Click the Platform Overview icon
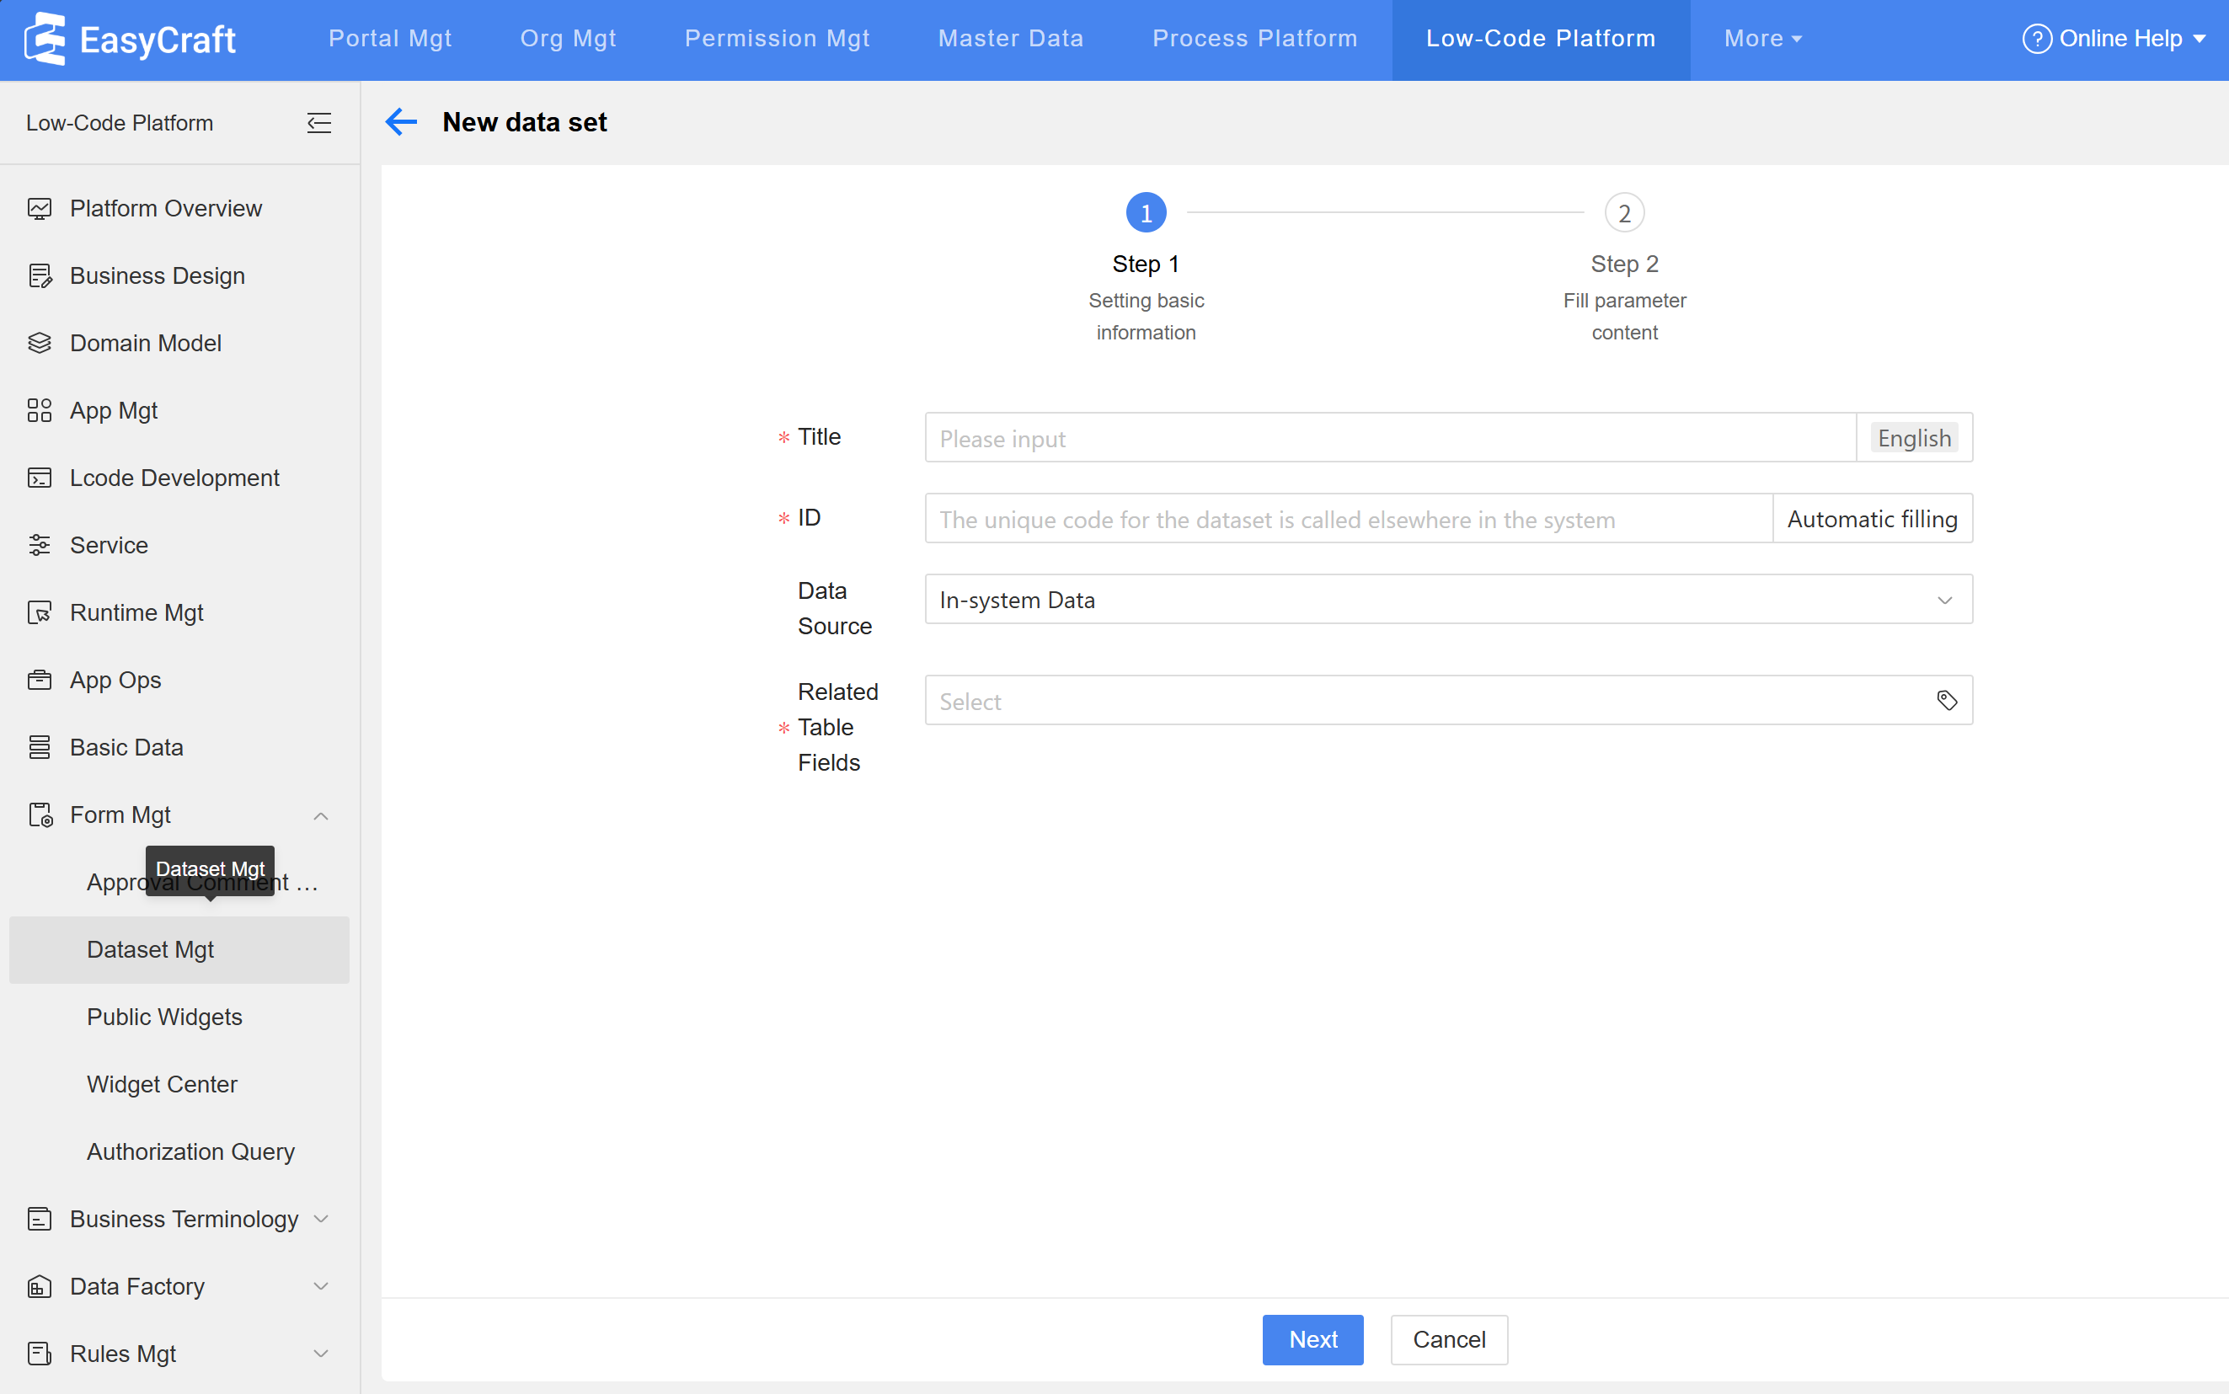Image resolution: width=2229 pixels, height=1394 pixels. (x=40, y=208)
